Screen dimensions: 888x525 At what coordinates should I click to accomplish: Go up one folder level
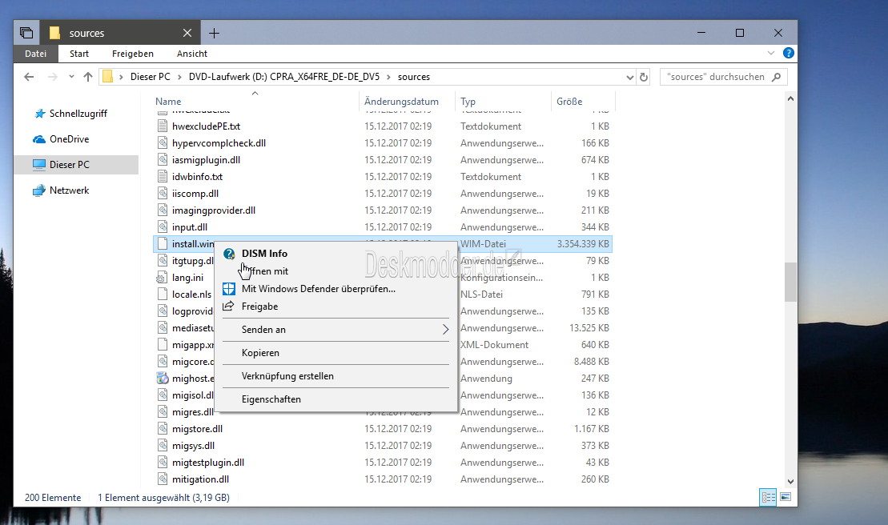[88, 77]
